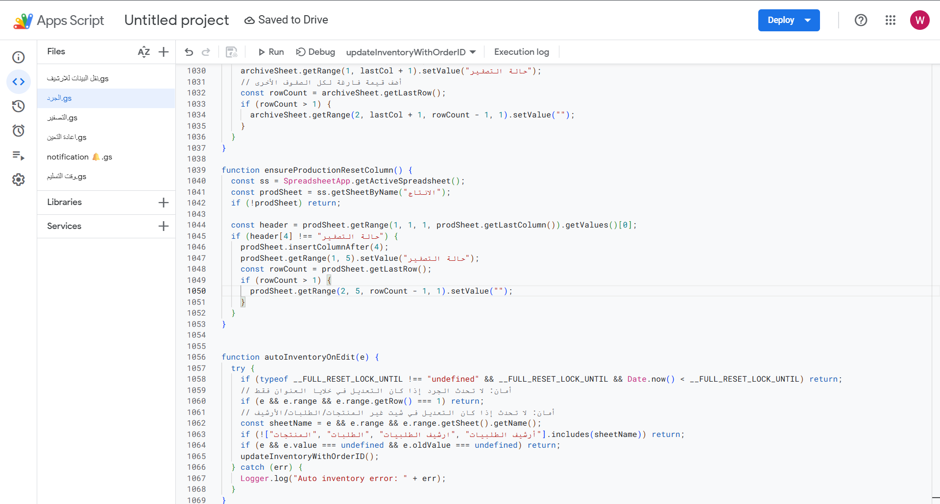Sort files alphabetically with AZ icon

(144, 52)
